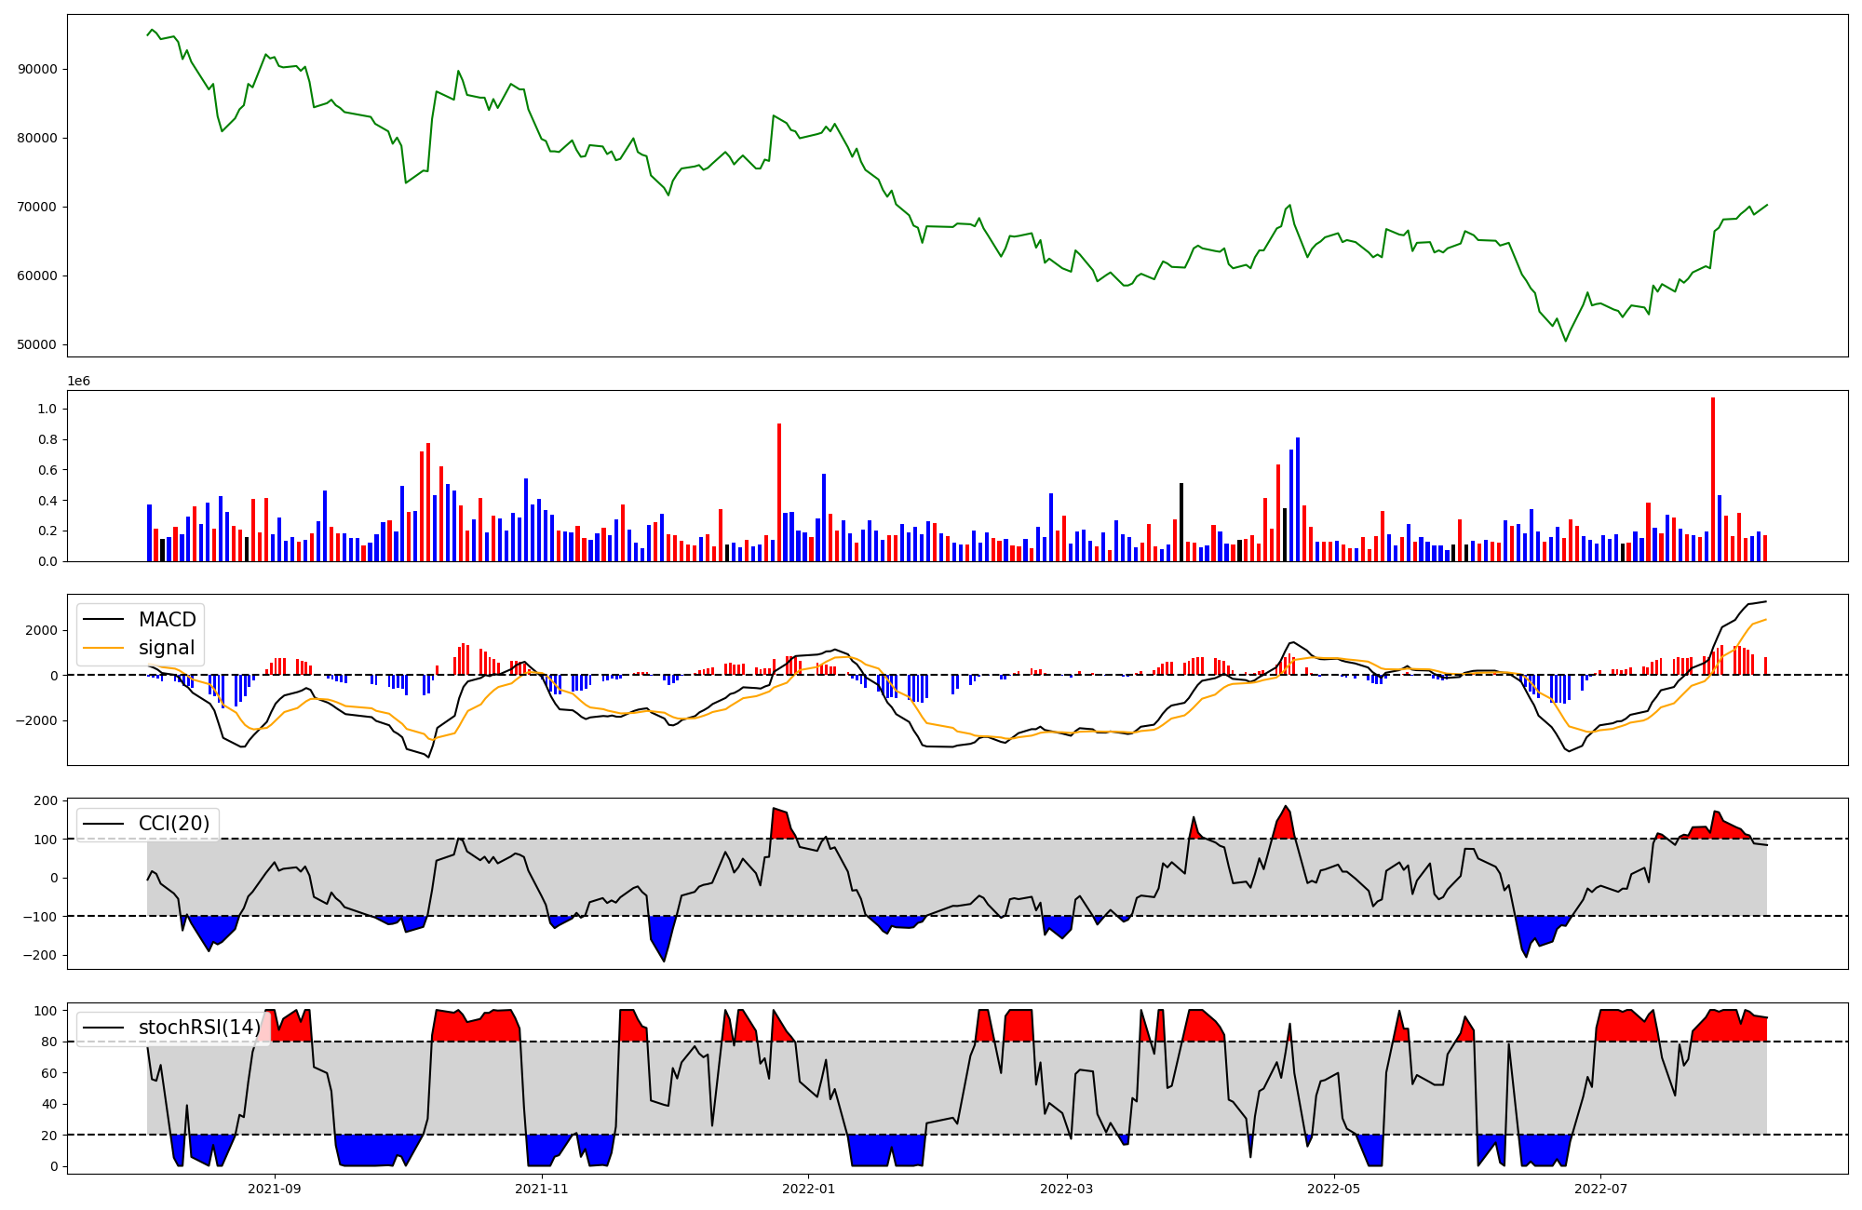The height and width of the screenshot is (1210, 1862).
Task: Click the MACD legend entry
Action: (x=167, y=620)
